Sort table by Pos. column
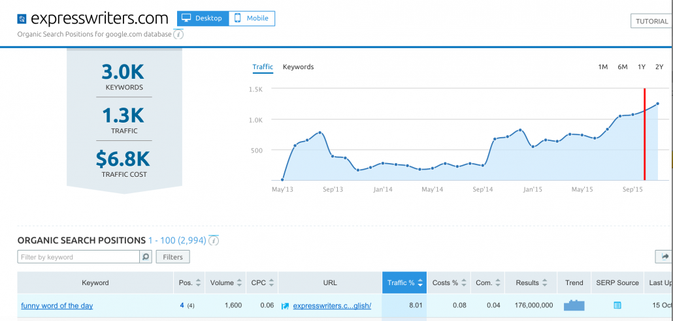This screenshot has width=673, height=321. [x=189, y=283]
